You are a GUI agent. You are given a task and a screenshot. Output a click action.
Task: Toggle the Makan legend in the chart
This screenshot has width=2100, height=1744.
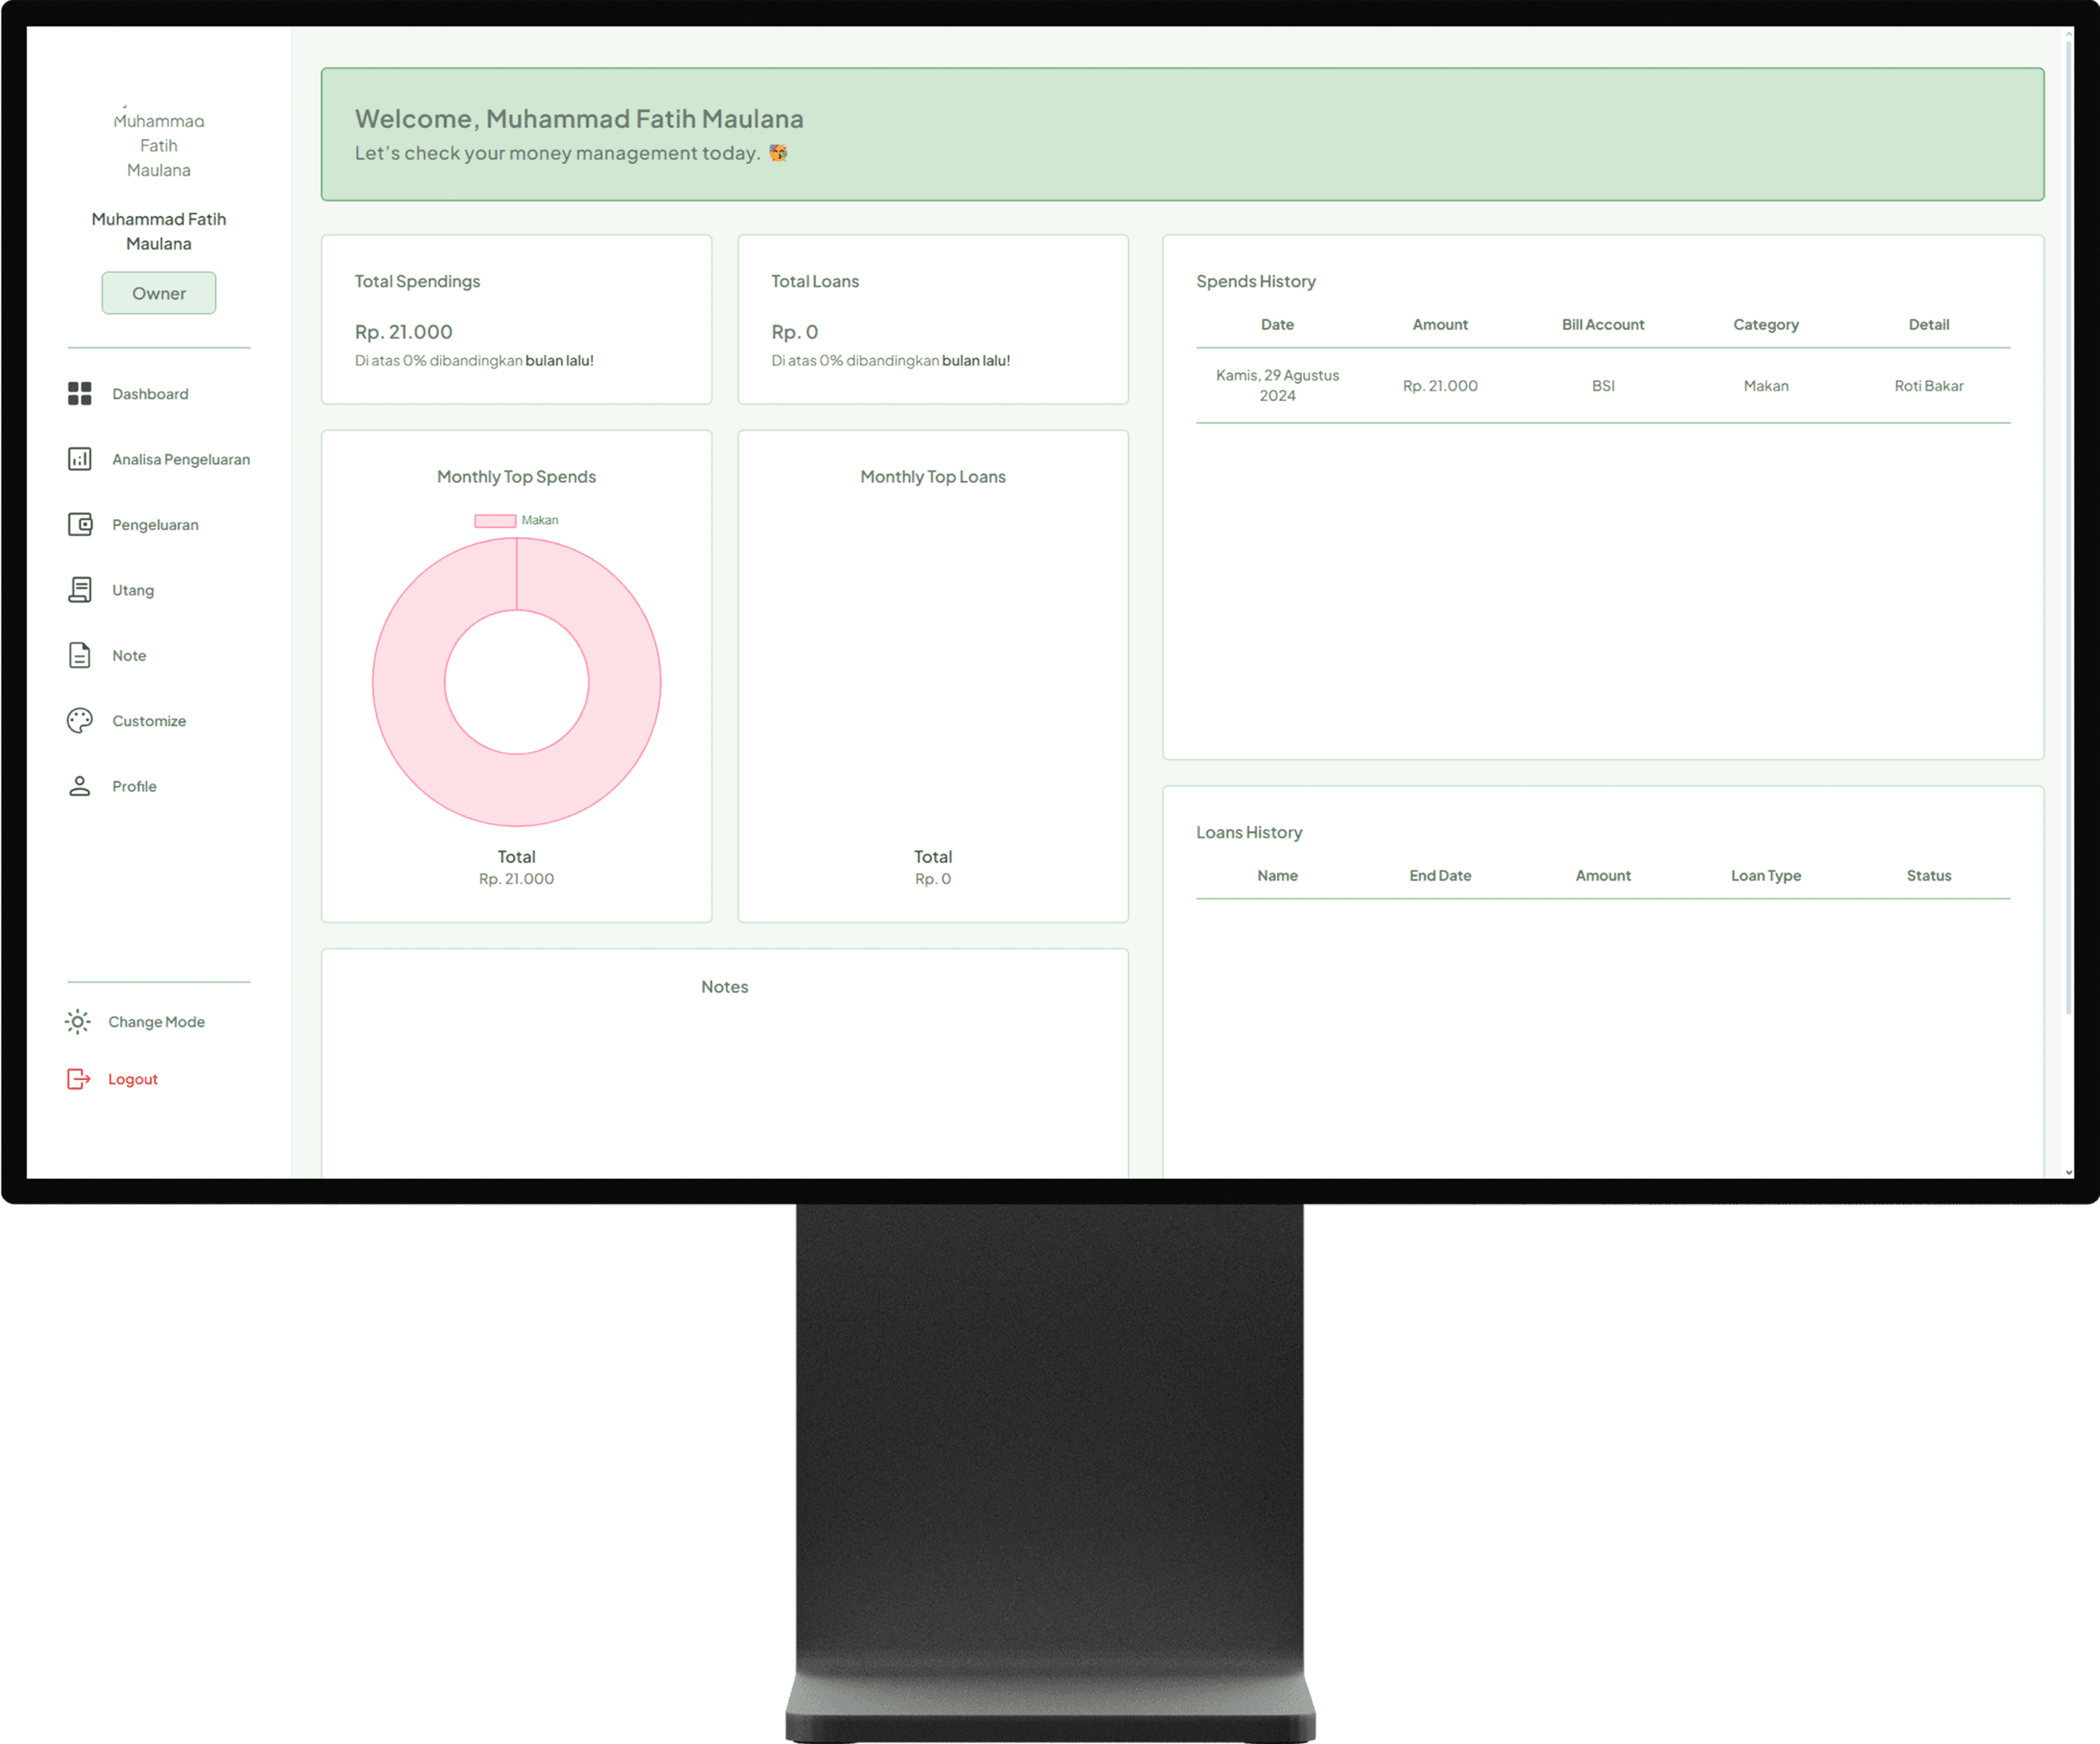539,520
